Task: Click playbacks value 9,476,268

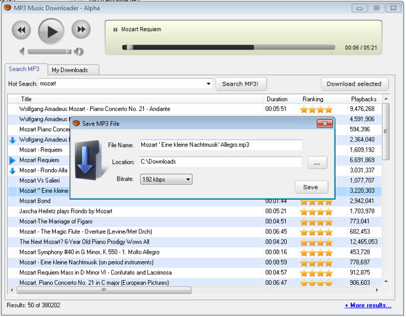Action: click(362, 109)
